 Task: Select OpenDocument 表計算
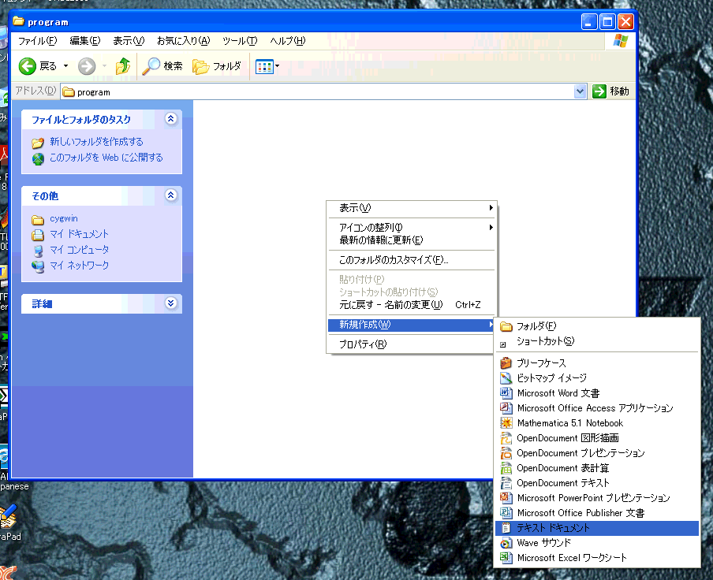coord(596,468)
